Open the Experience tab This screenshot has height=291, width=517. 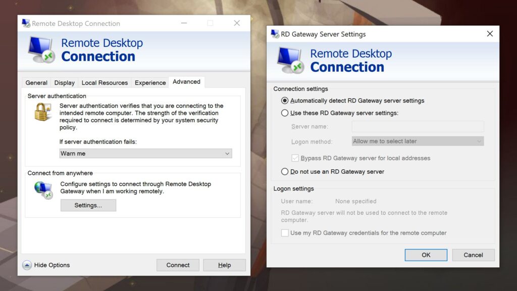coord(150,82)
